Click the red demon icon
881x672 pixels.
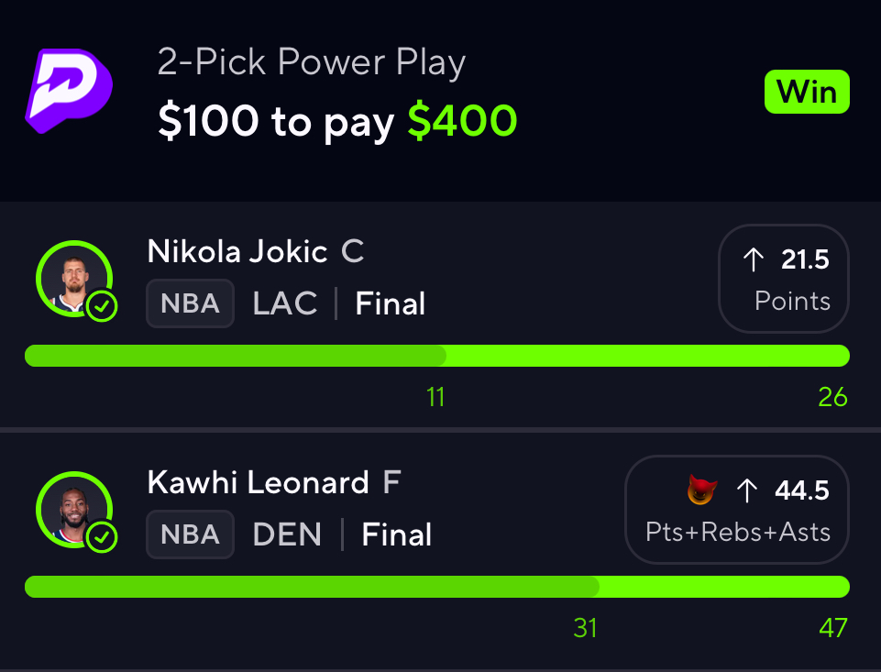pos(701,491)
